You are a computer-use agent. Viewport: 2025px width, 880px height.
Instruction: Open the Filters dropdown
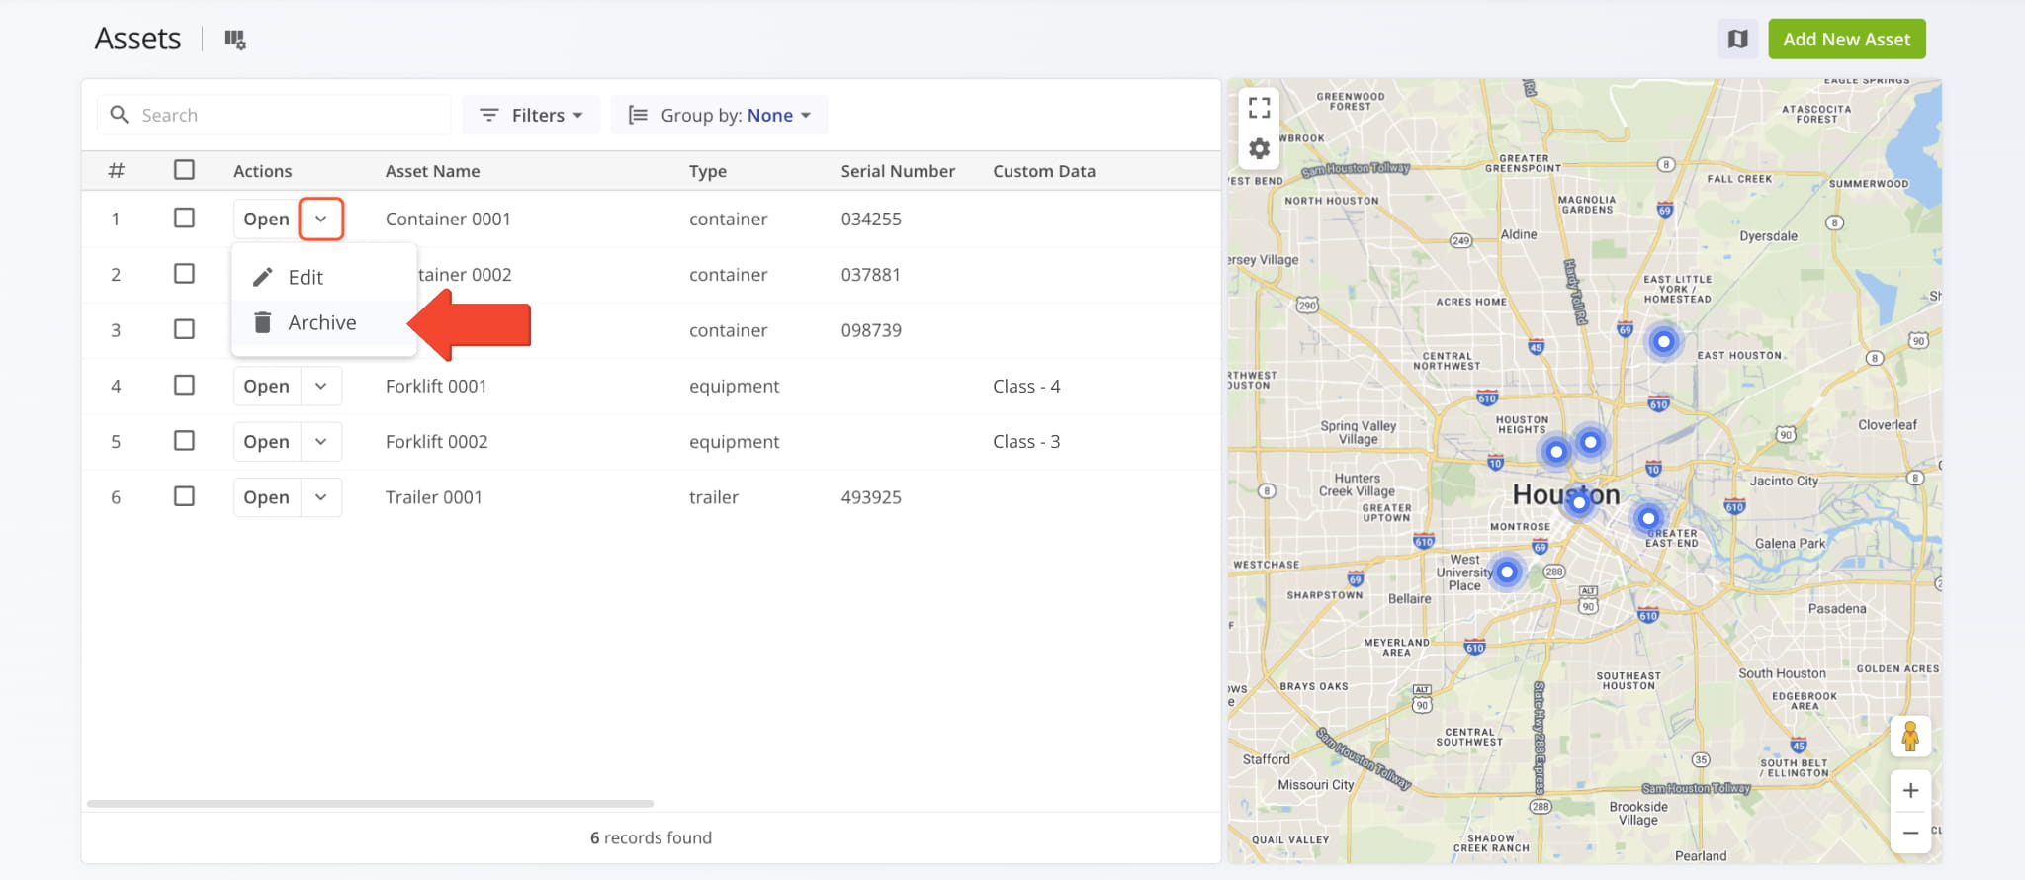(x=531, y=115)
